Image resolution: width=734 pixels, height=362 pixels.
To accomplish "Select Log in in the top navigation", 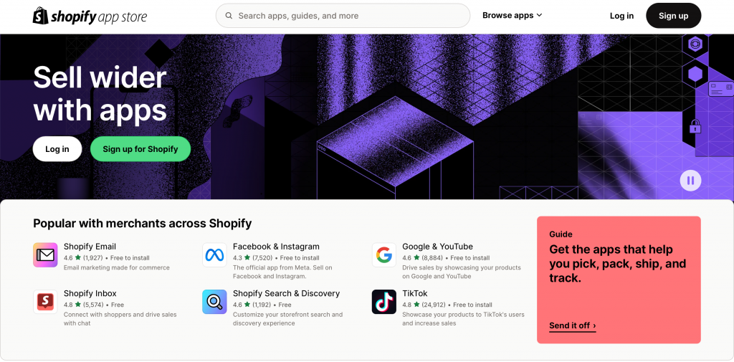I will (621, 16).
